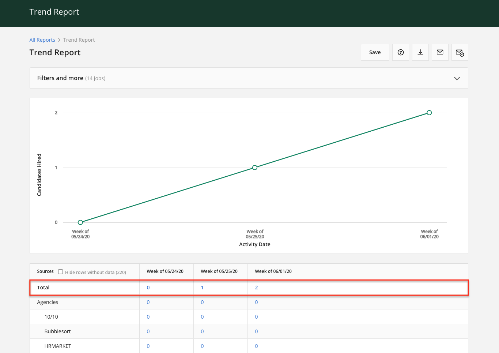Open Total value 2 for Week of 06/01/20
This screenshot has height=353, width=499.
[256, 288]
